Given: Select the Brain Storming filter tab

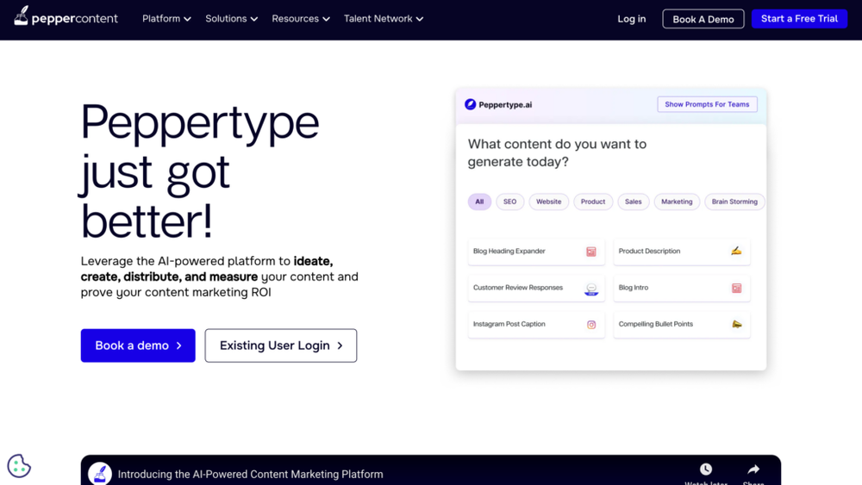Looking at the screenshot, I should (x=734, y=202).
